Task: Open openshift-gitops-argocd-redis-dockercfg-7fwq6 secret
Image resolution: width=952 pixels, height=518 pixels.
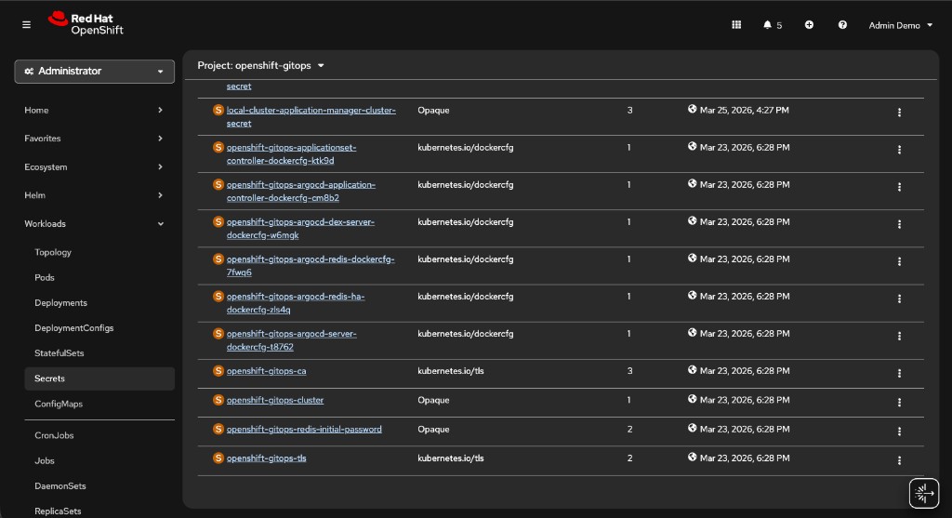Action: tap(311, 265)
